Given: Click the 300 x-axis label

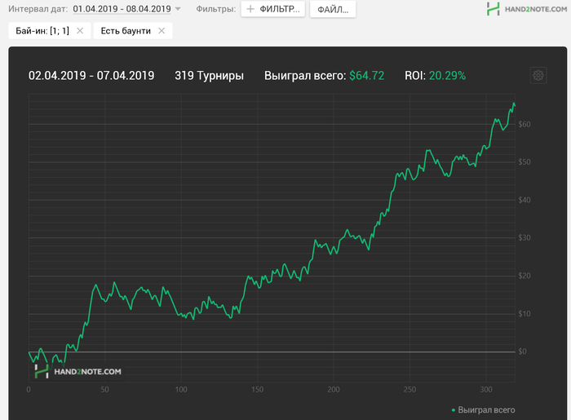Looking at the screenshot, I should pyautogui.click(x=486, y=390).
